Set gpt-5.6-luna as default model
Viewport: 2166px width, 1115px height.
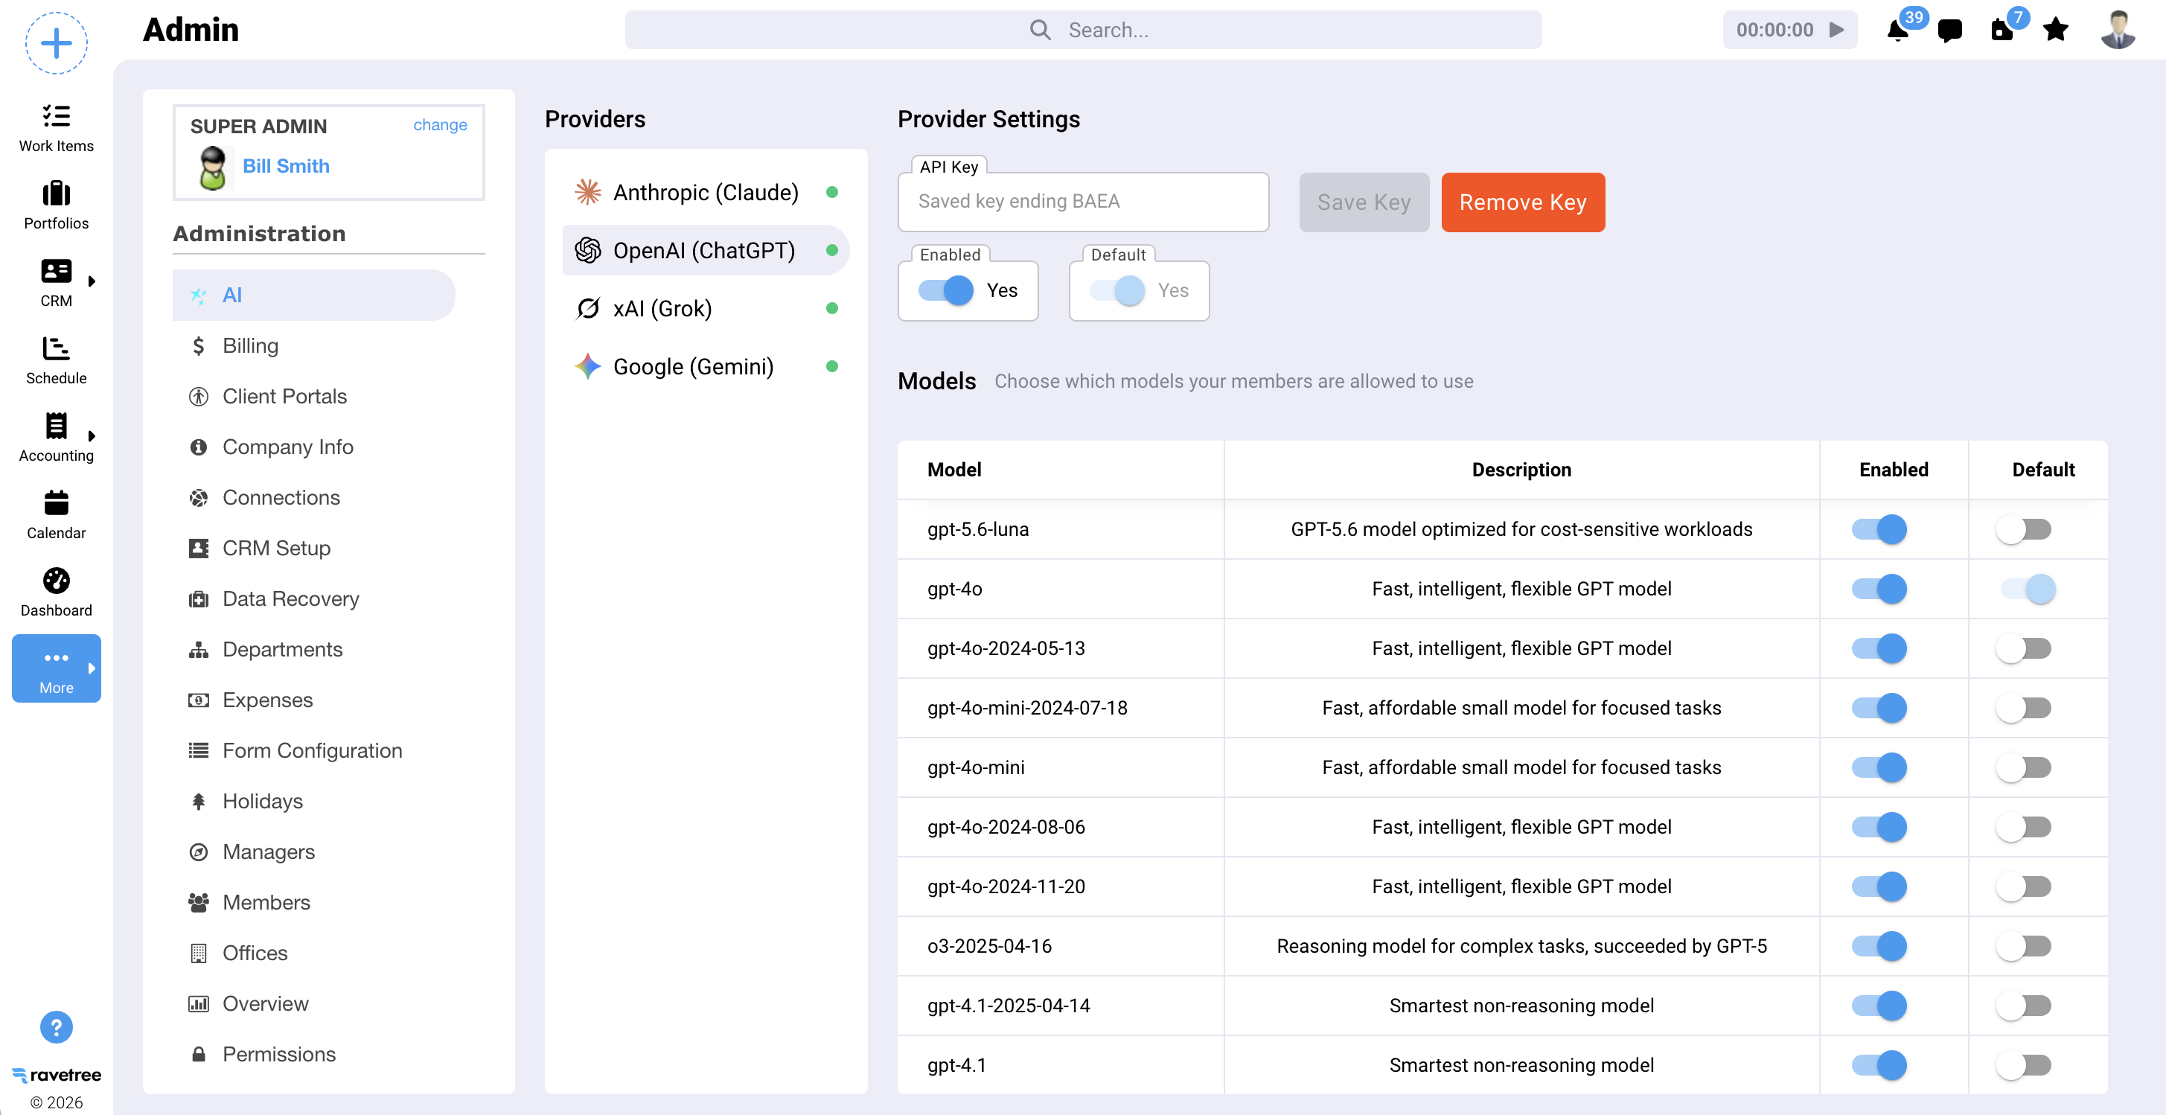[x=2024, y=529]
